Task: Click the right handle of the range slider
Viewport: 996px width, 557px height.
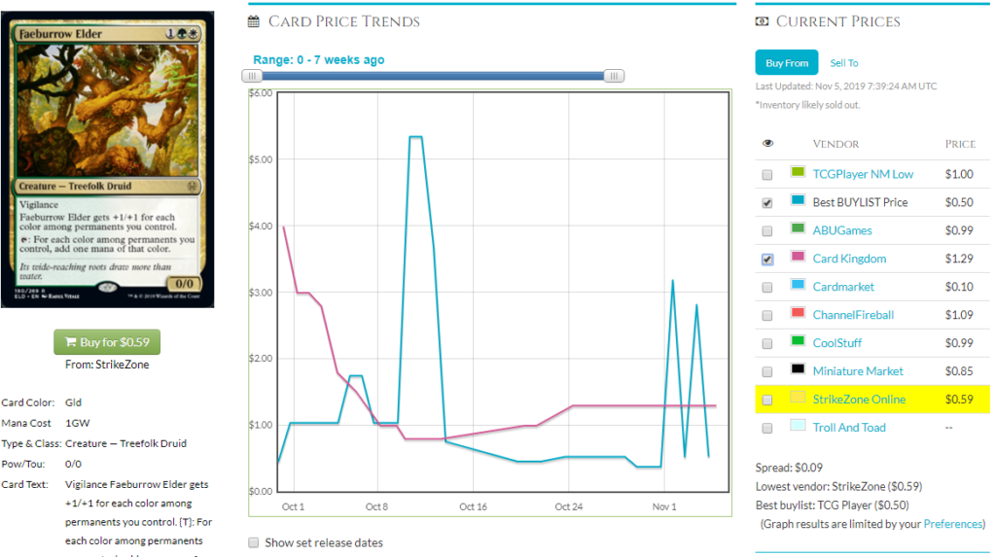Action: [614, 76]
